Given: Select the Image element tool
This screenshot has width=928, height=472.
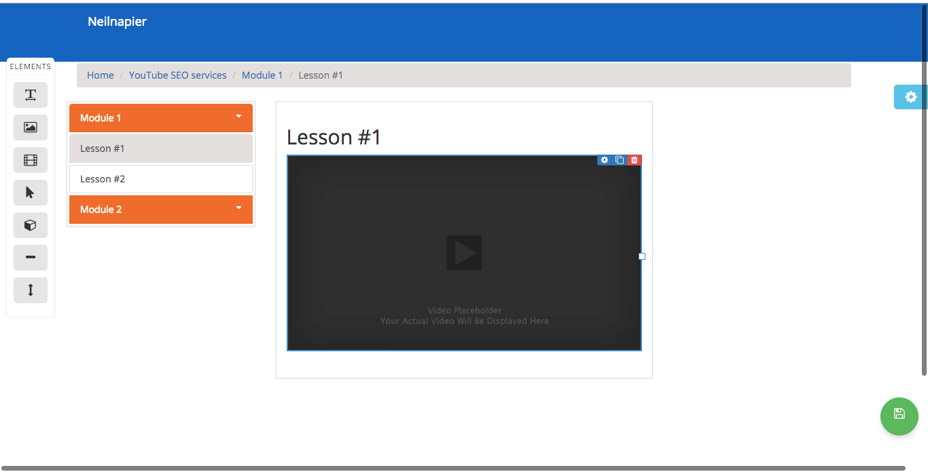Looking at the screenshot, I should tap(31, 127).
